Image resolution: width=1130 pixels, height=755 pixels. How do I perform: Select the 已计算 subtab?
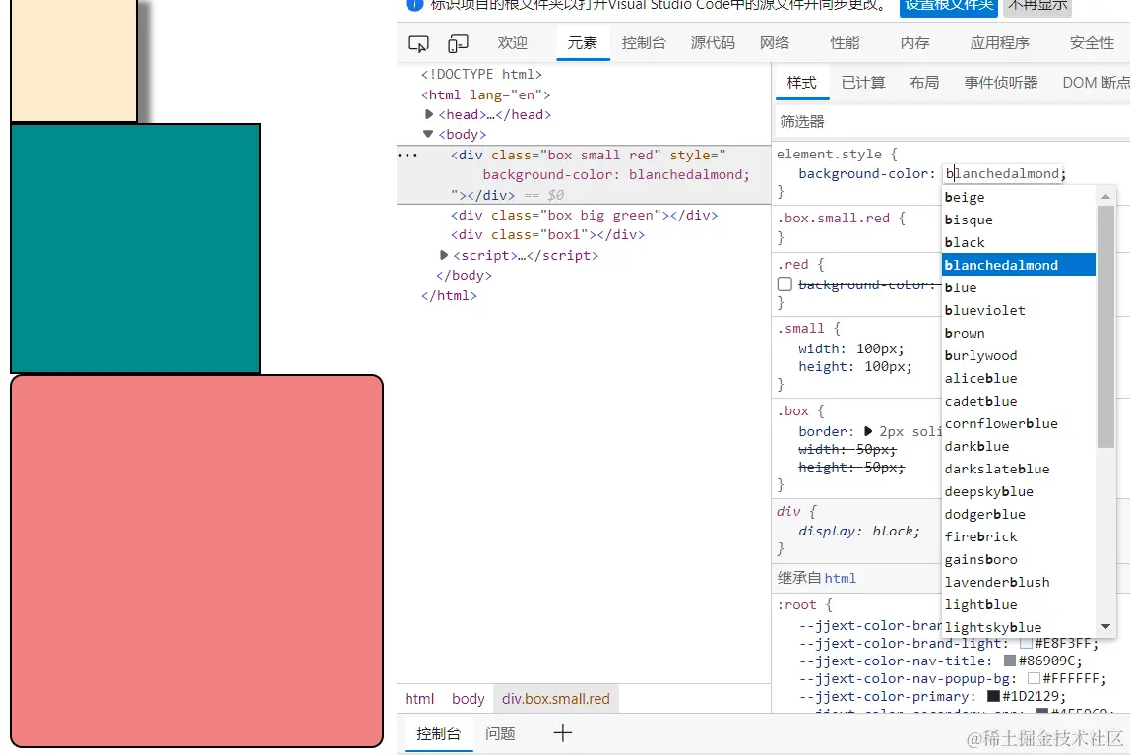[x=863, y=83]
